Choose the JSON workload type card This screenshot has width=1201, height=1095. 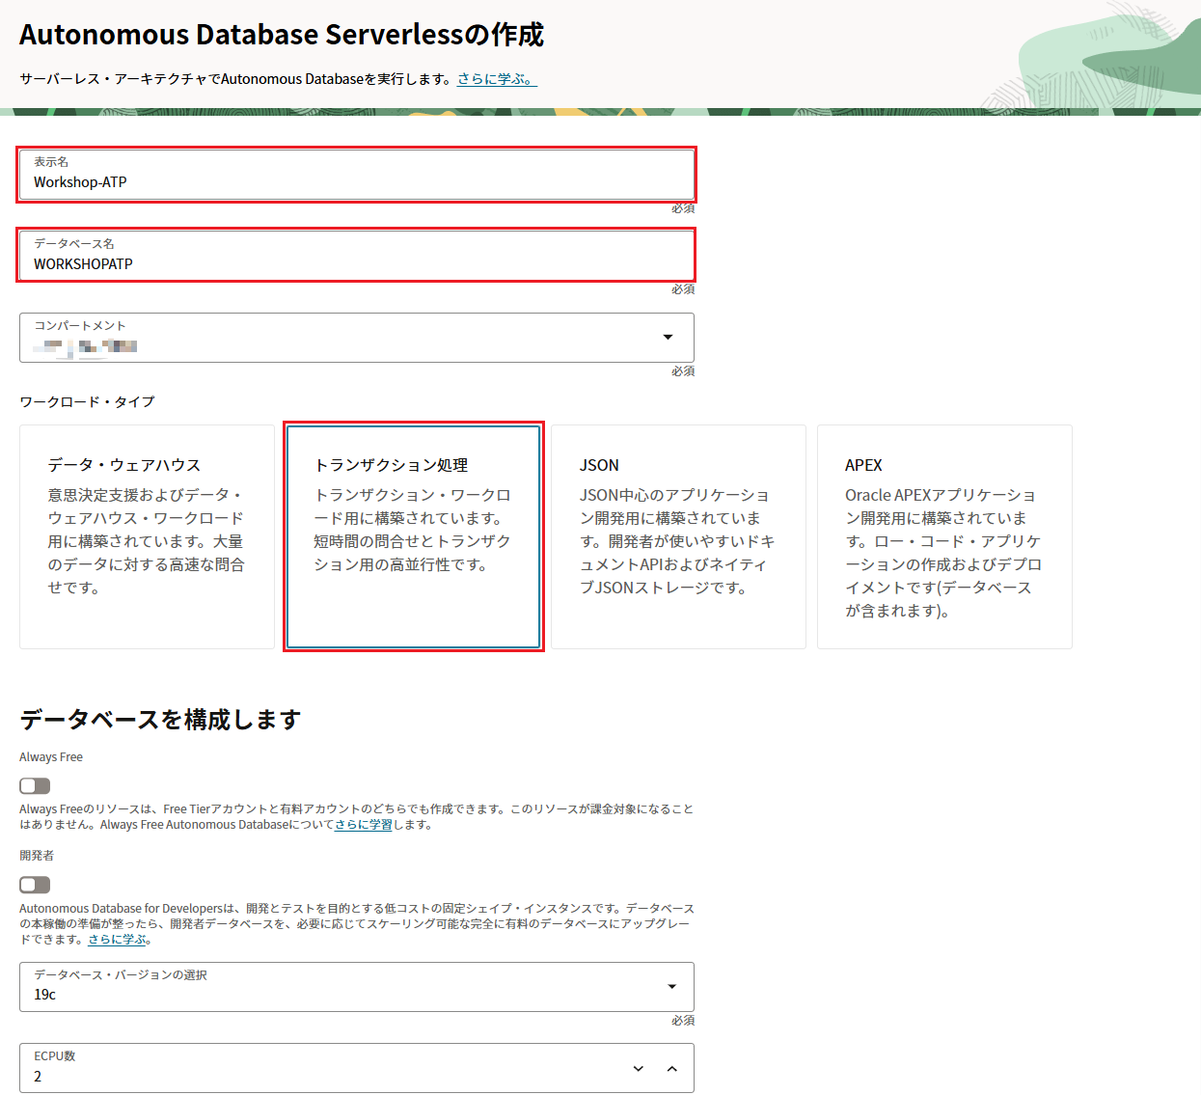tap(678, 536)
